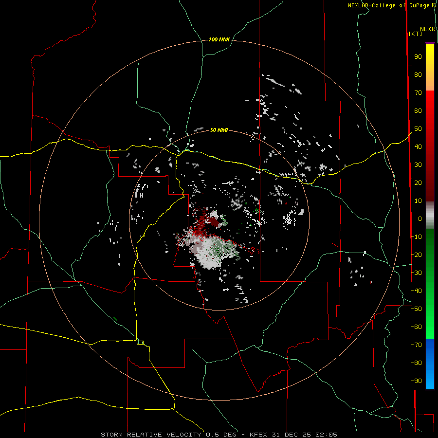Click the positive 20 knot scale label
This screenshot has height=438, width=438.
click(x=418, y=183)
